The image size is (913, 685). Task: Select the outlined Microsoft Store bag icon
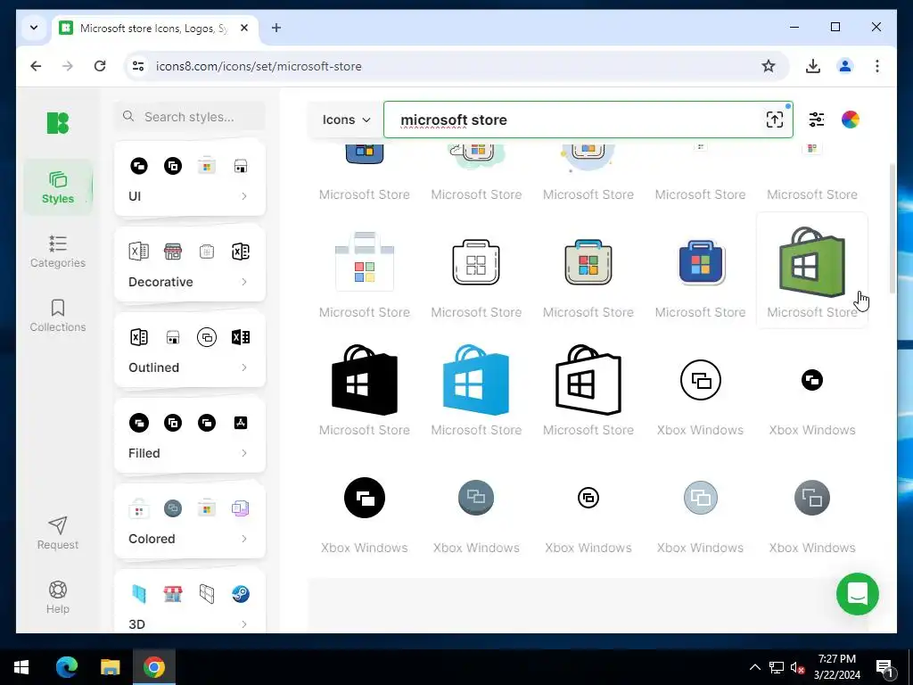tap(588, 380)
